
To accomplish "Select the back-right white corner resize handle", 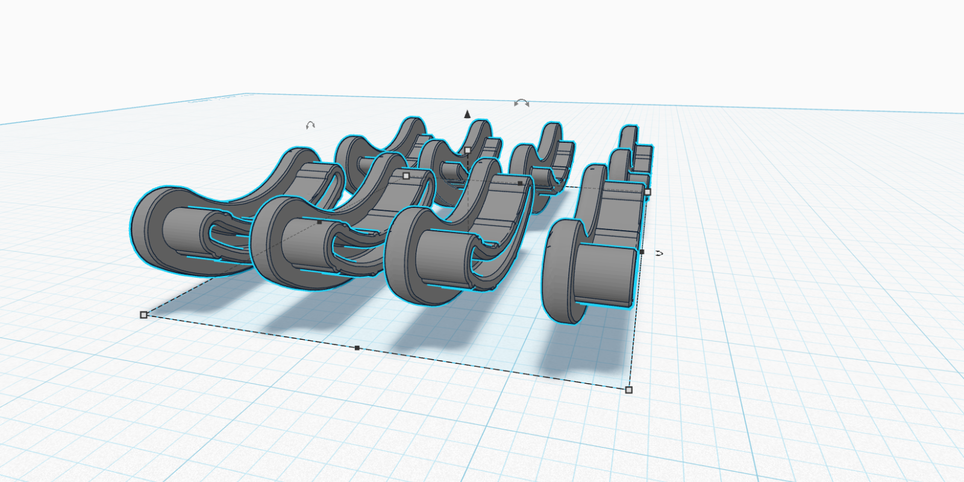I will 648,192.
